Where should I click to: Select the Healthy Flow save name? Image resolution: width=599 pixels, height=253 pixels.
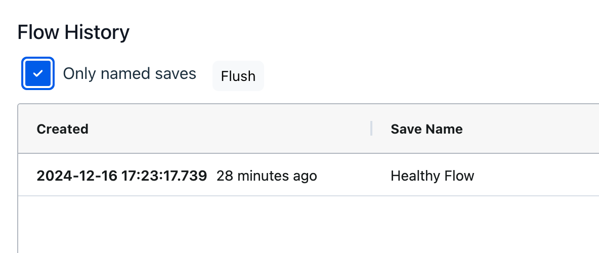tap(432, 176)
